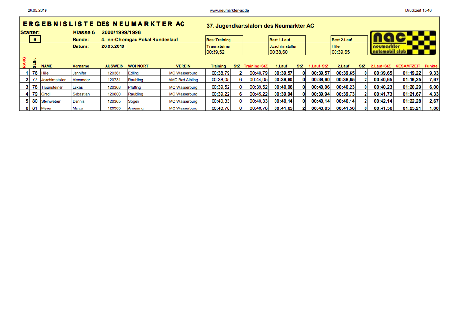This screenshot has width=458, height=323.
Task: Click the WOHNORT column header
Action: click(x=138, y=66)
